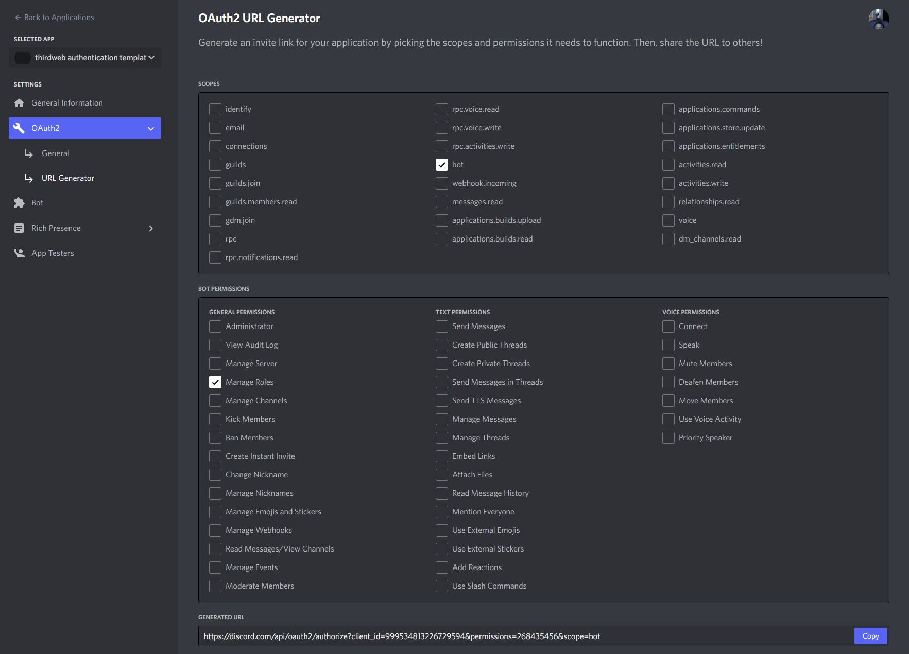Image resolution: width=909 pixels, height=654 pixels.
Task: Select the URL Generator menu item
Action: click(x=67, y=178)
